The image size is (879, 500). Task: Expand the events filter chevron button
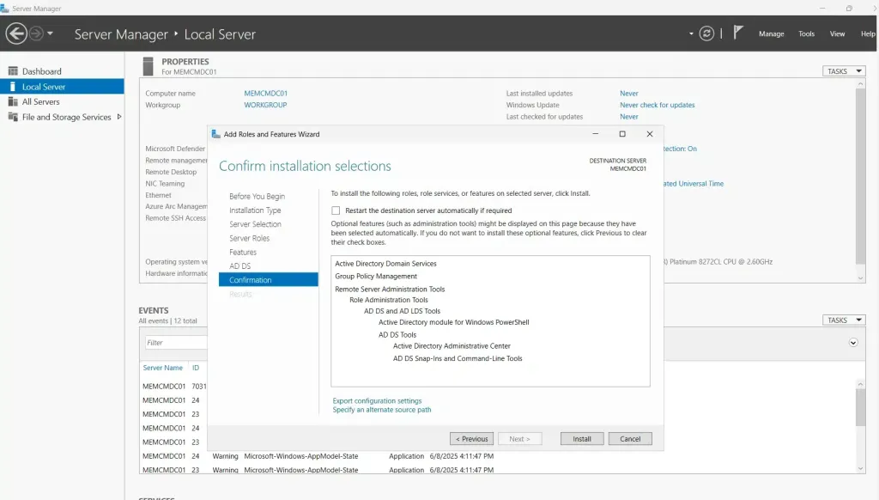tap(853, 342)
